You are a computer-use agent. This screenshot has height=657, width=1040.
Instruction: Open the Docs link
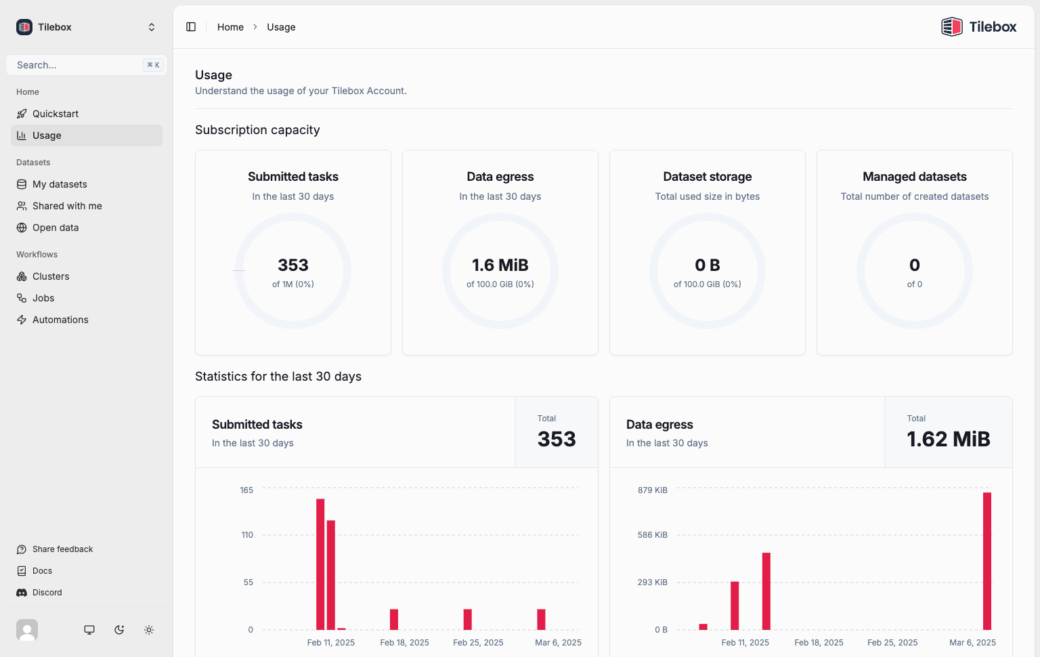pyautogui.click(x=42, y=571)
